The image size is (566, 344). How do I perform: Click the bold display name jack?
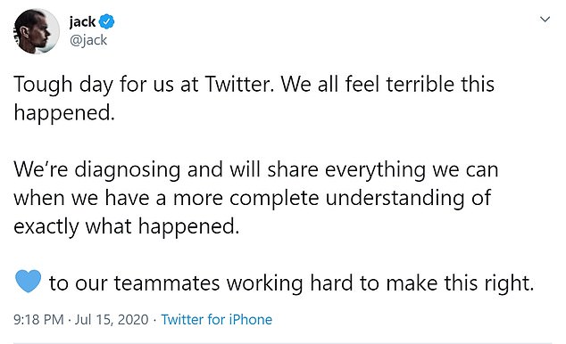(x=83, y=22)
